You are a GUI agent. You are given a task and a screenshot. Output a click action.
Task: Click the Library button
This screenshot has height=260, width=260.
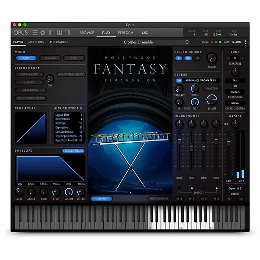[x=101, y=199]
